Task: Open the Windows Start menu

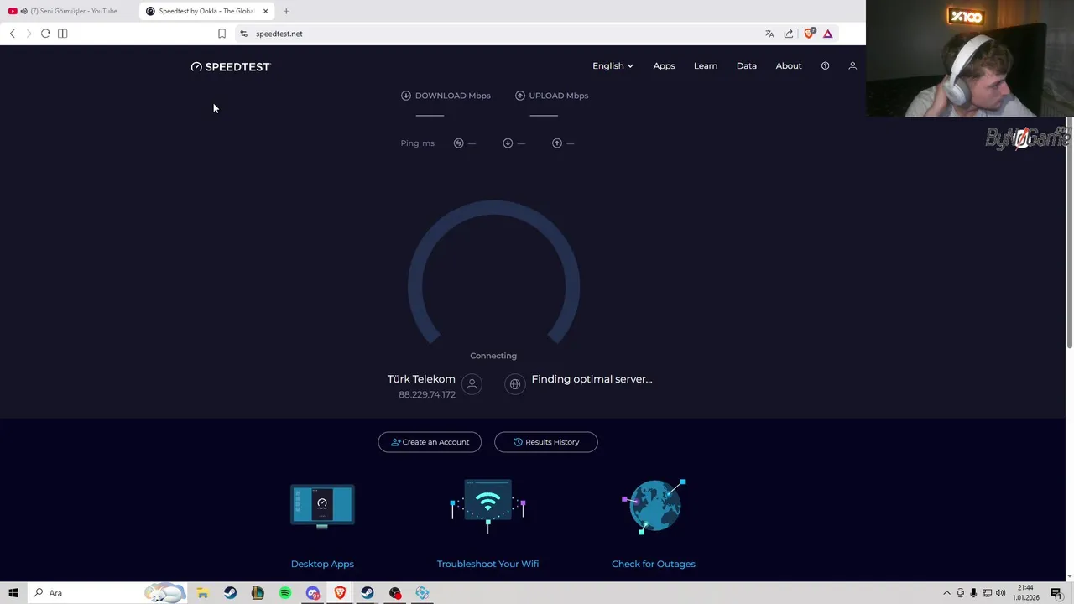Action: tap(13, 593)
